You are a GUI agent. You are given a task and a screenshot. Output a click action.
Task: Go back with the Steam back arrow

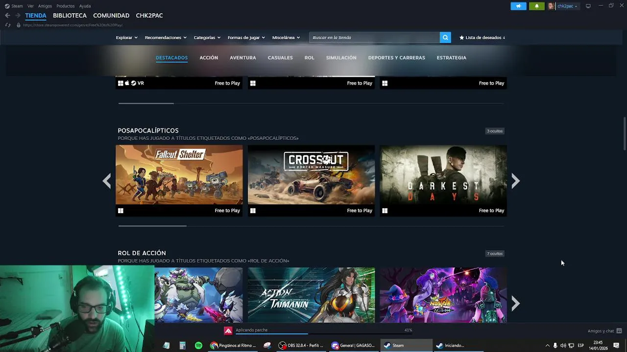[7, 16]
